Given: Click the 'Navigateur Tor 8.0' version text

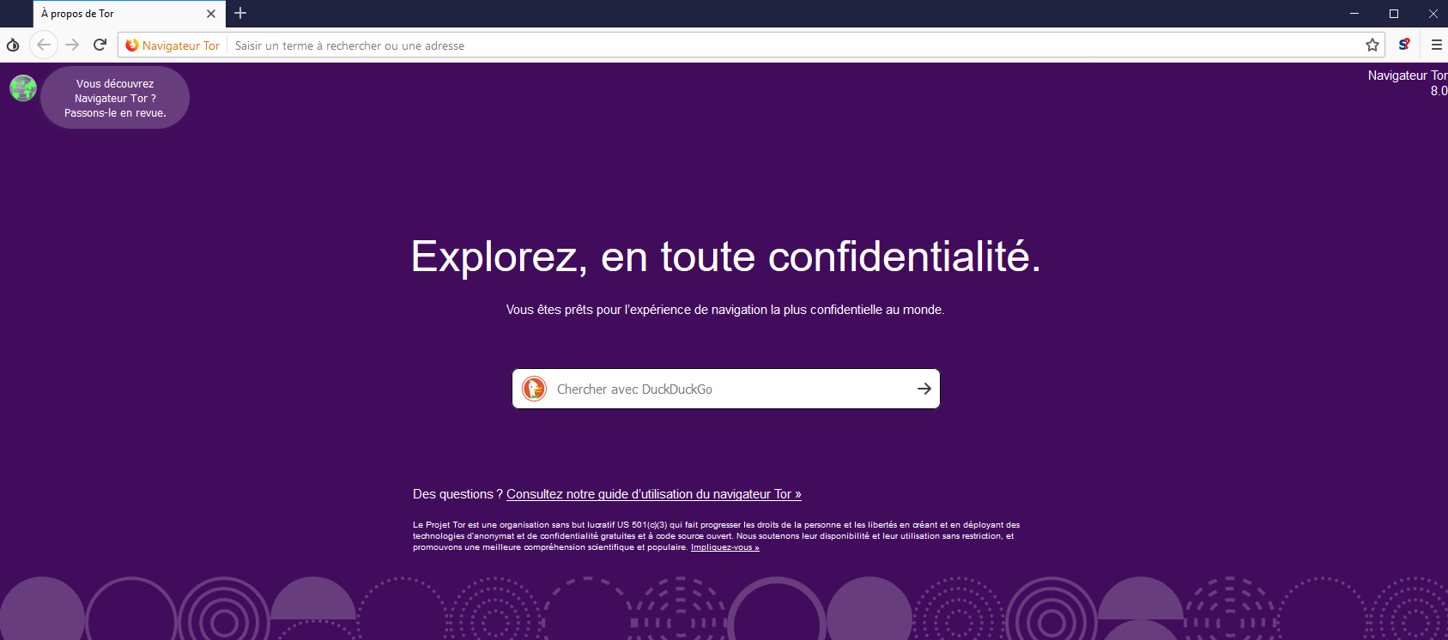Looking at the screenshot, I should [x=1408, y=83].
